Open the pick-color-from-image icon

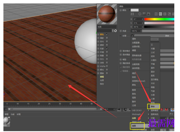pos(149,14)
